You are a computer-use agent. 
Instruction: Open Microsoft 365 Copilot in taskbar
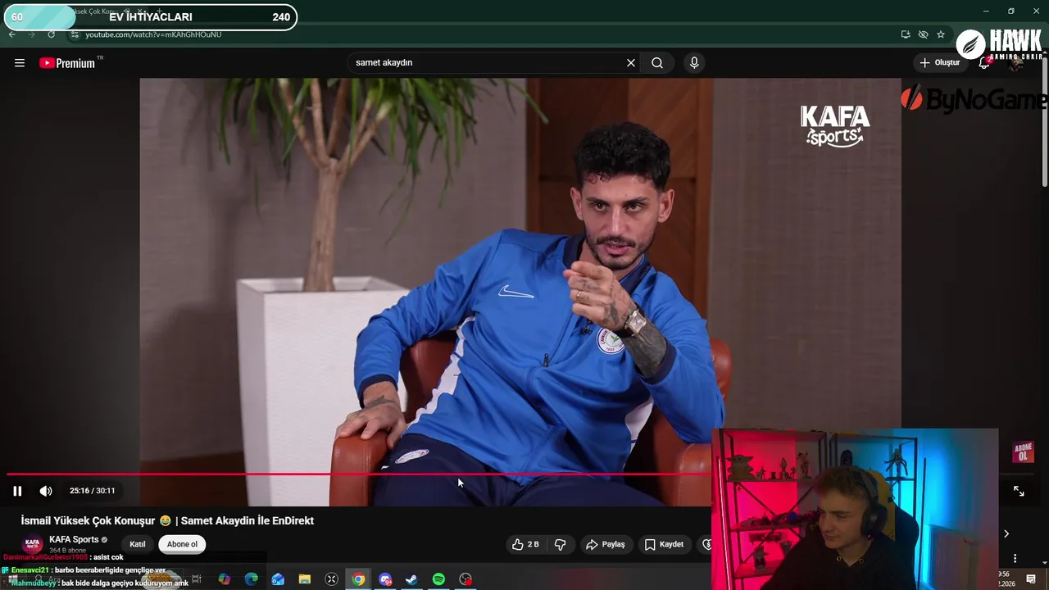point(225,579)
